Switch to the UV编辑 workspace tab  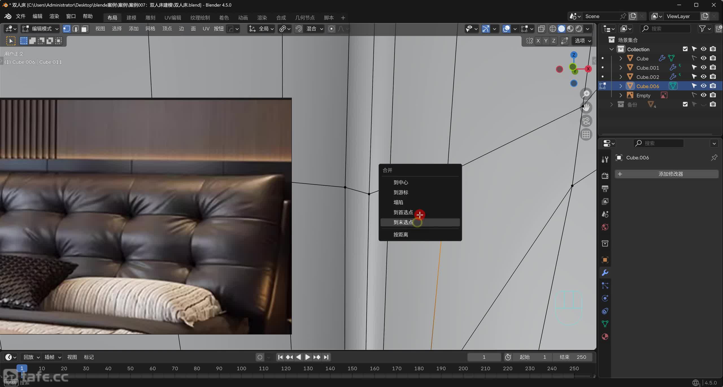[173, 18]
